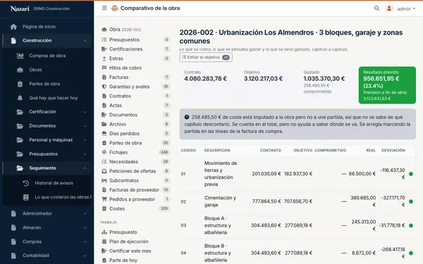
Task: Click the Objetivo 3.120.217,03 € figure
Action: [x=263, y=79]
